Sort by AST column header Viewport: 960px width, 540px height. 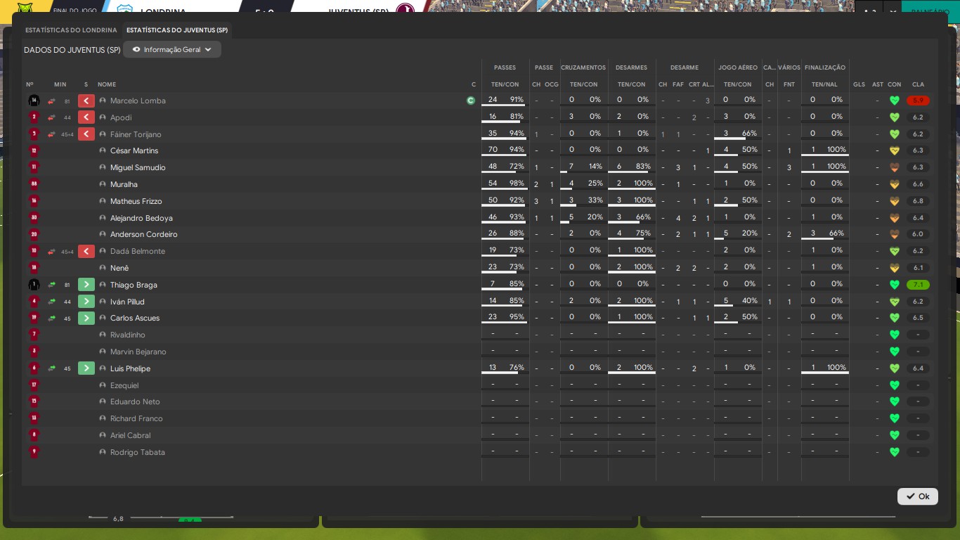tap(878, 84)
